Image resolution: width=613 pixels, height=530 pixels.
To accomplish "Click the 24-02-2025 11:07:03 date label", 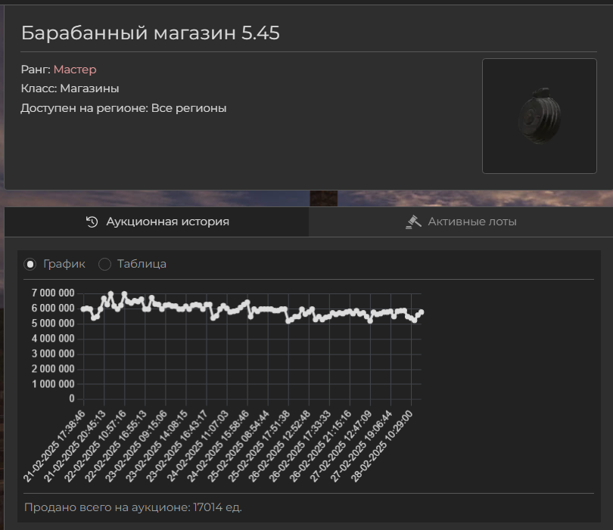I will coord(198,446).
